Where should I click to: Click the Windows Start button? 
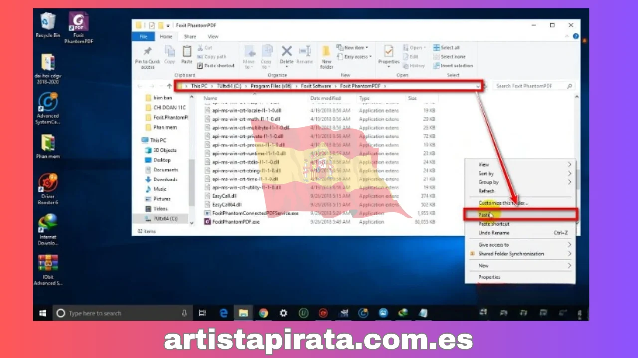pyautogui.click(x=43, y=313)
